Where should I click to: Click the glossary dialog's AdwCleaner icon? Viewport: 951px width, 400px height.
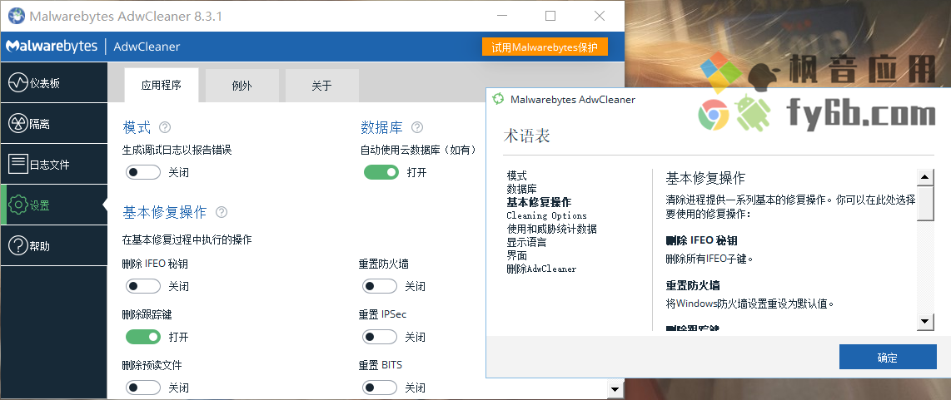tap(498, 100)
